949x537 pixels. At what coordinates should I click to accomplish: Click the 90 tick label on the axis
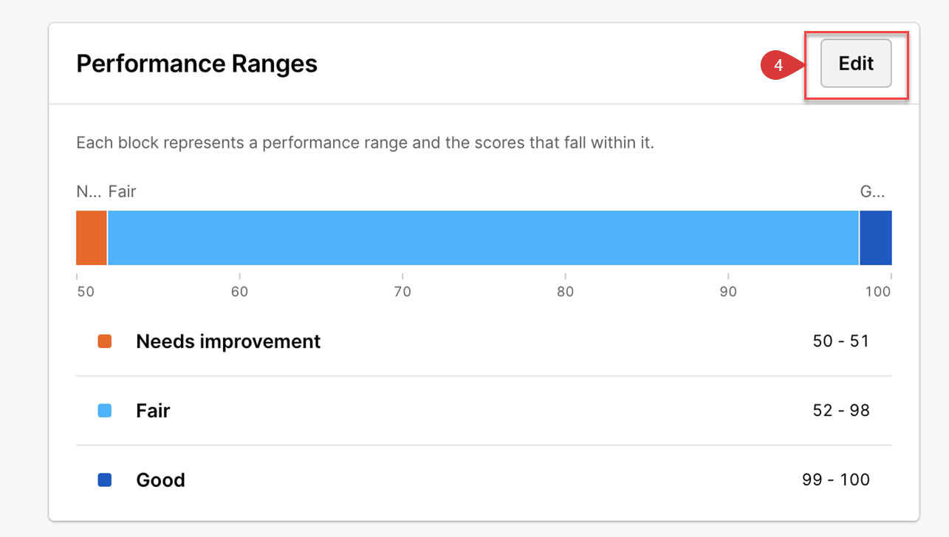pyautogui.click(x=728, y=292)
